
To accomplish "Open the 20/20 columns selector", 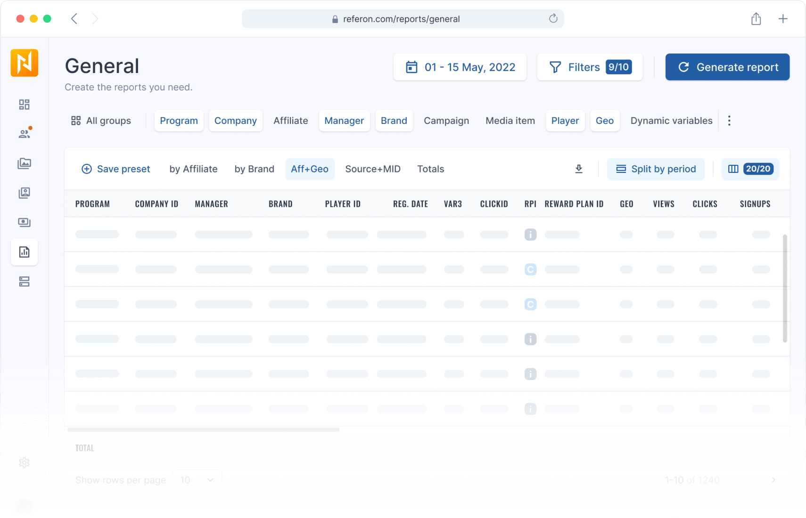I will point(750,169).
